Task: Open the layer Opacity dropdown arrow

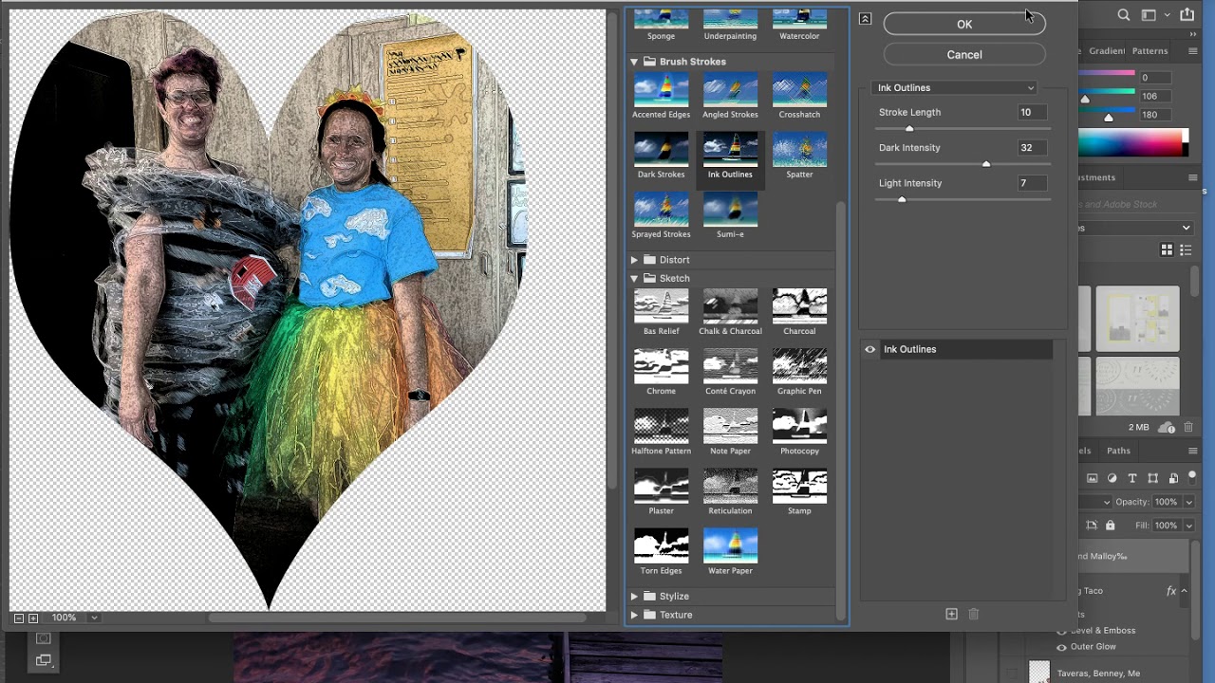Action: click(x=1187, y=502)
